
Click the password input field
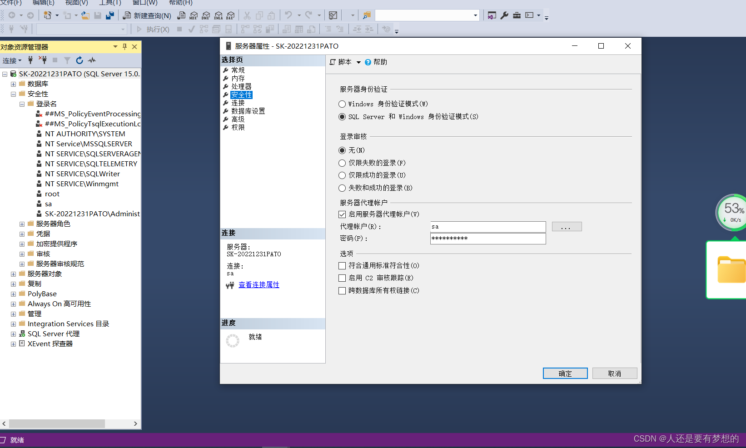pyautogui.click(x=488, y=239)
